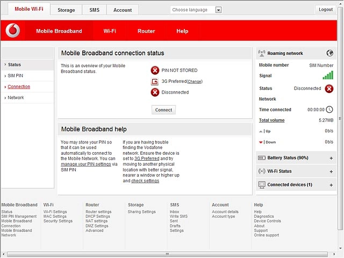Click footer link Advanced under Router
Viewport: 344px width, 258px height.
coord(95,231)
